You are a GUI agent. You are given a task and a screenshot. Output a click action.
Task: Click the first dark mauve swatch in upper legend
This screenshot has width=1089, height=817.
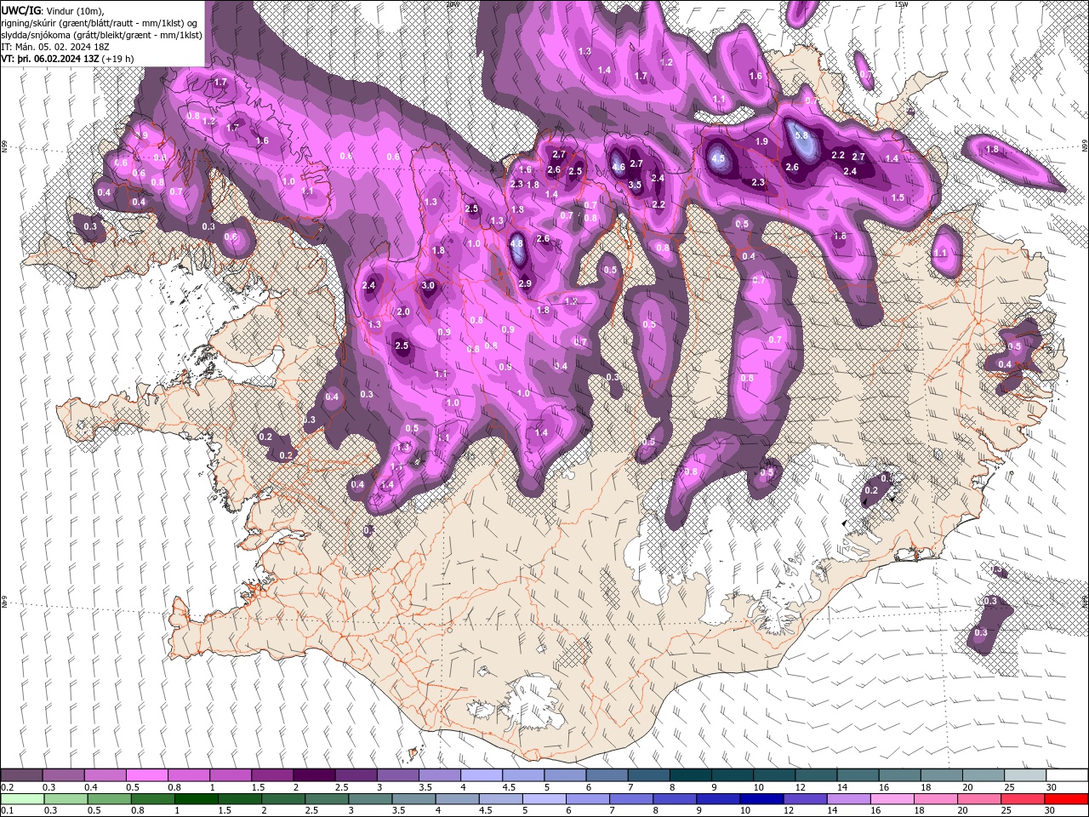point(21,775)
